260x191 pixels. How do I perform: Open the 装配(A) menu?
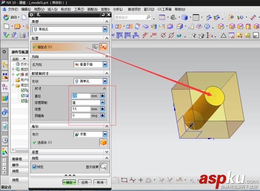(x=92, y=9)
